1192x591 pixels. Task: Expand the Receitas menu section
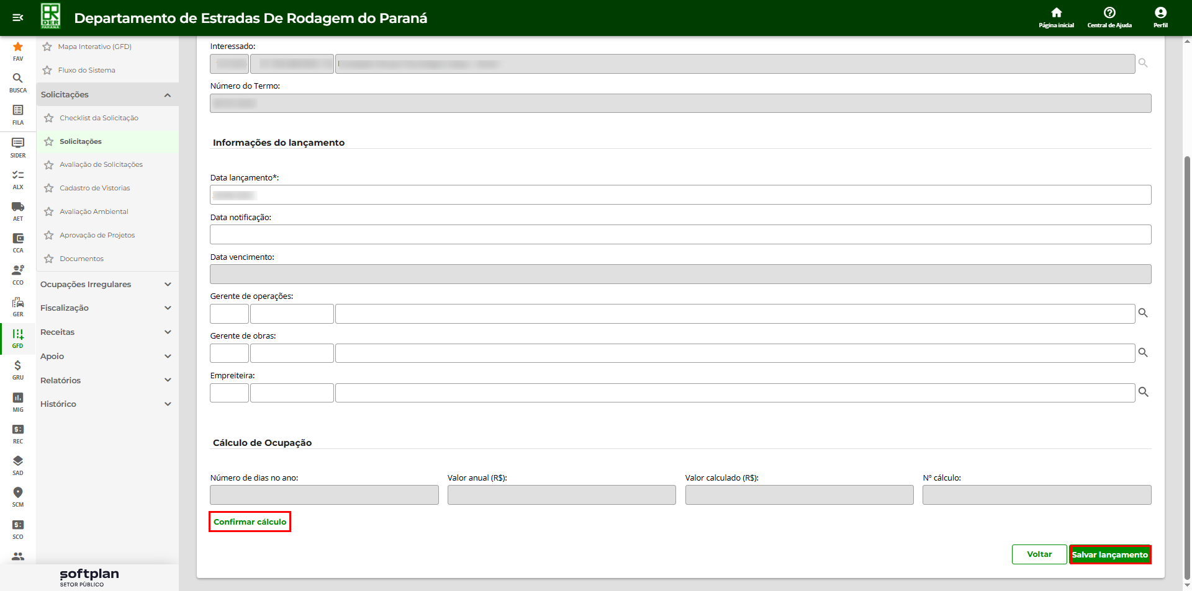pos(106,332)
